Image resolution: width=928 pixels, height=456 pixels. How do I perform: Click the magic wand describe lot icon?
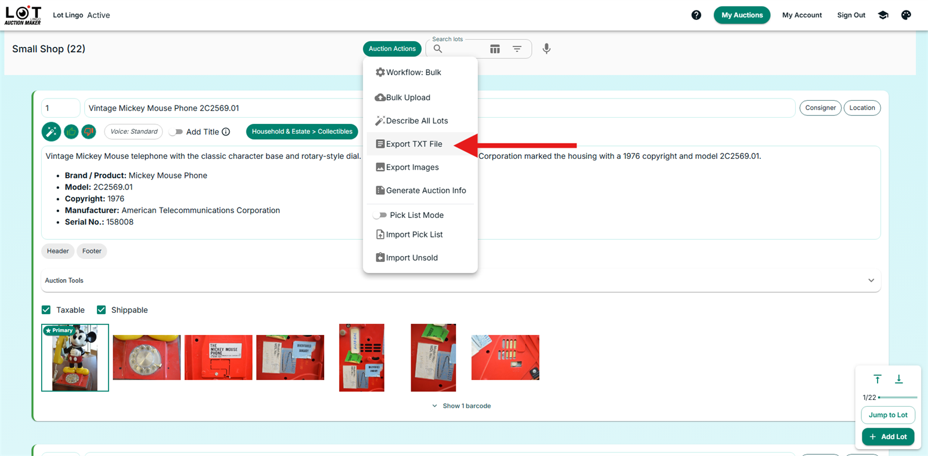click(x=51, y=132)
